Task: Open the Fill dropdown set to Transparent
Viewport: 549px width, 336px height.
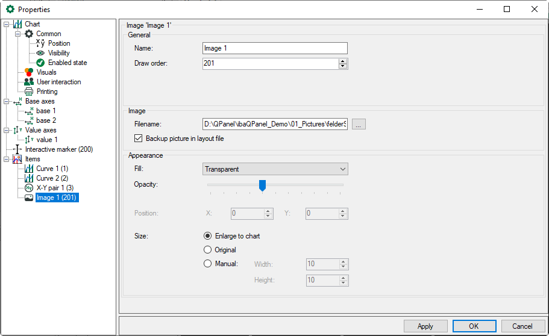Action: (x=275, y=170)
